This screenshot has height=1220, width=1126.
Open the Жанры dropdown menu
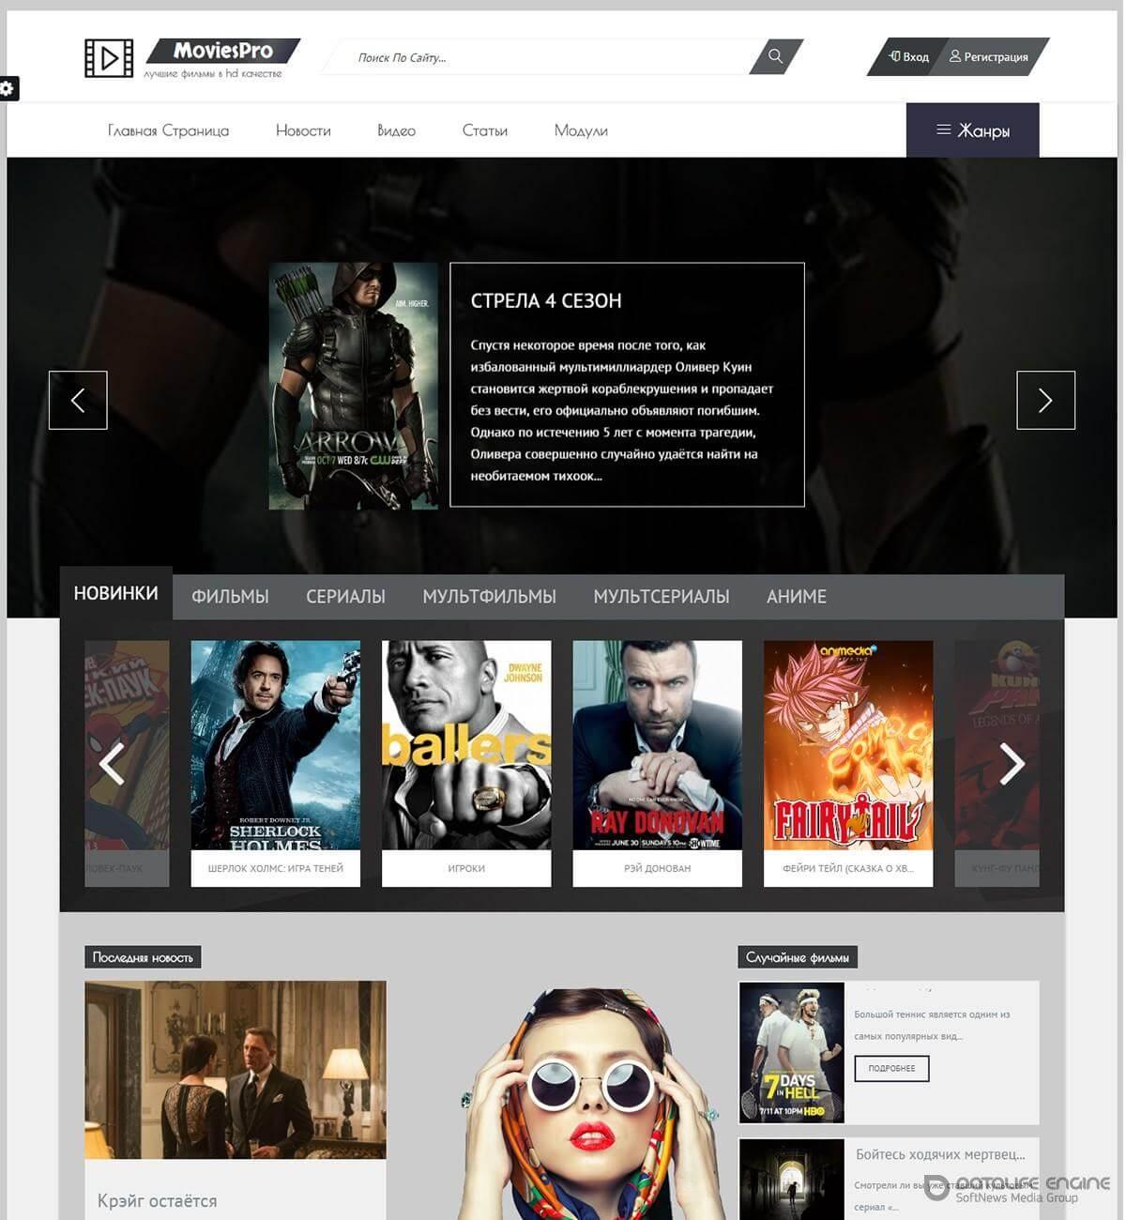[973, 130]
